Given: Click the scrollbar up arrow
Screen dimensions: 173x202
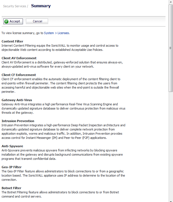Looking at the screenshot, I should [x=171, y=2].
